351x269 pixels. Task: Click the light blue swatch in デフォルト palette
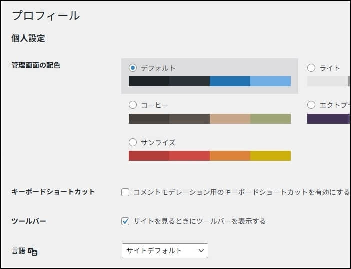click(x=270, y=81)
